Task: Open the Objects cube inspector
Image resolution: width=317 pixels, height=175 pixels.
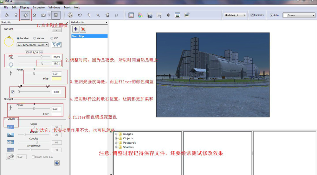Action: coord(35,15)
